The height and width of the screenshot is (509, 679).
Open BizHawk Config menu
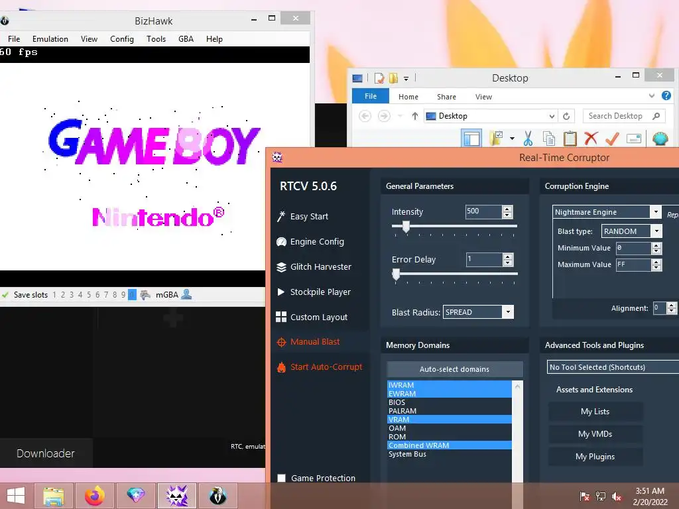tap(122, 39)
